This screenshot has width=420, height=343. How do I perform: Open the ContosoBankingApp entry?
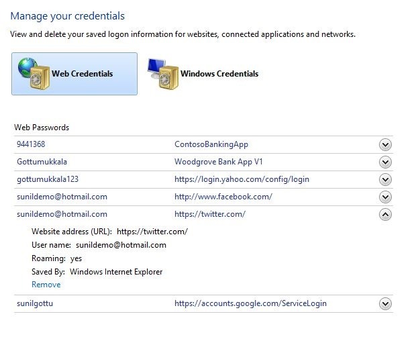211,144
